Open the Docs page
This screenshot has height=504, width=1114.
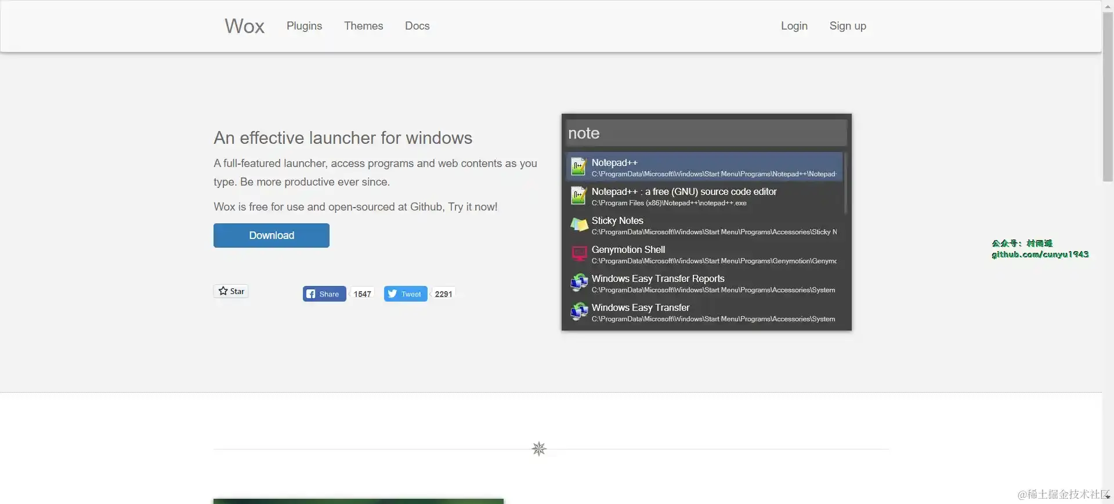point(417,26)
